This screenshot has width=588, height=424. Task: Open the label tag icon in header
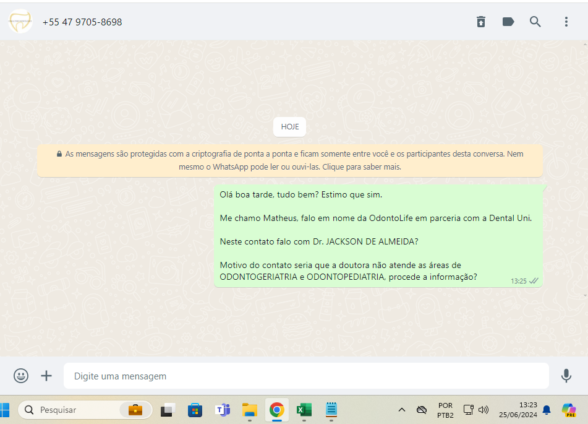coord(508,22)
